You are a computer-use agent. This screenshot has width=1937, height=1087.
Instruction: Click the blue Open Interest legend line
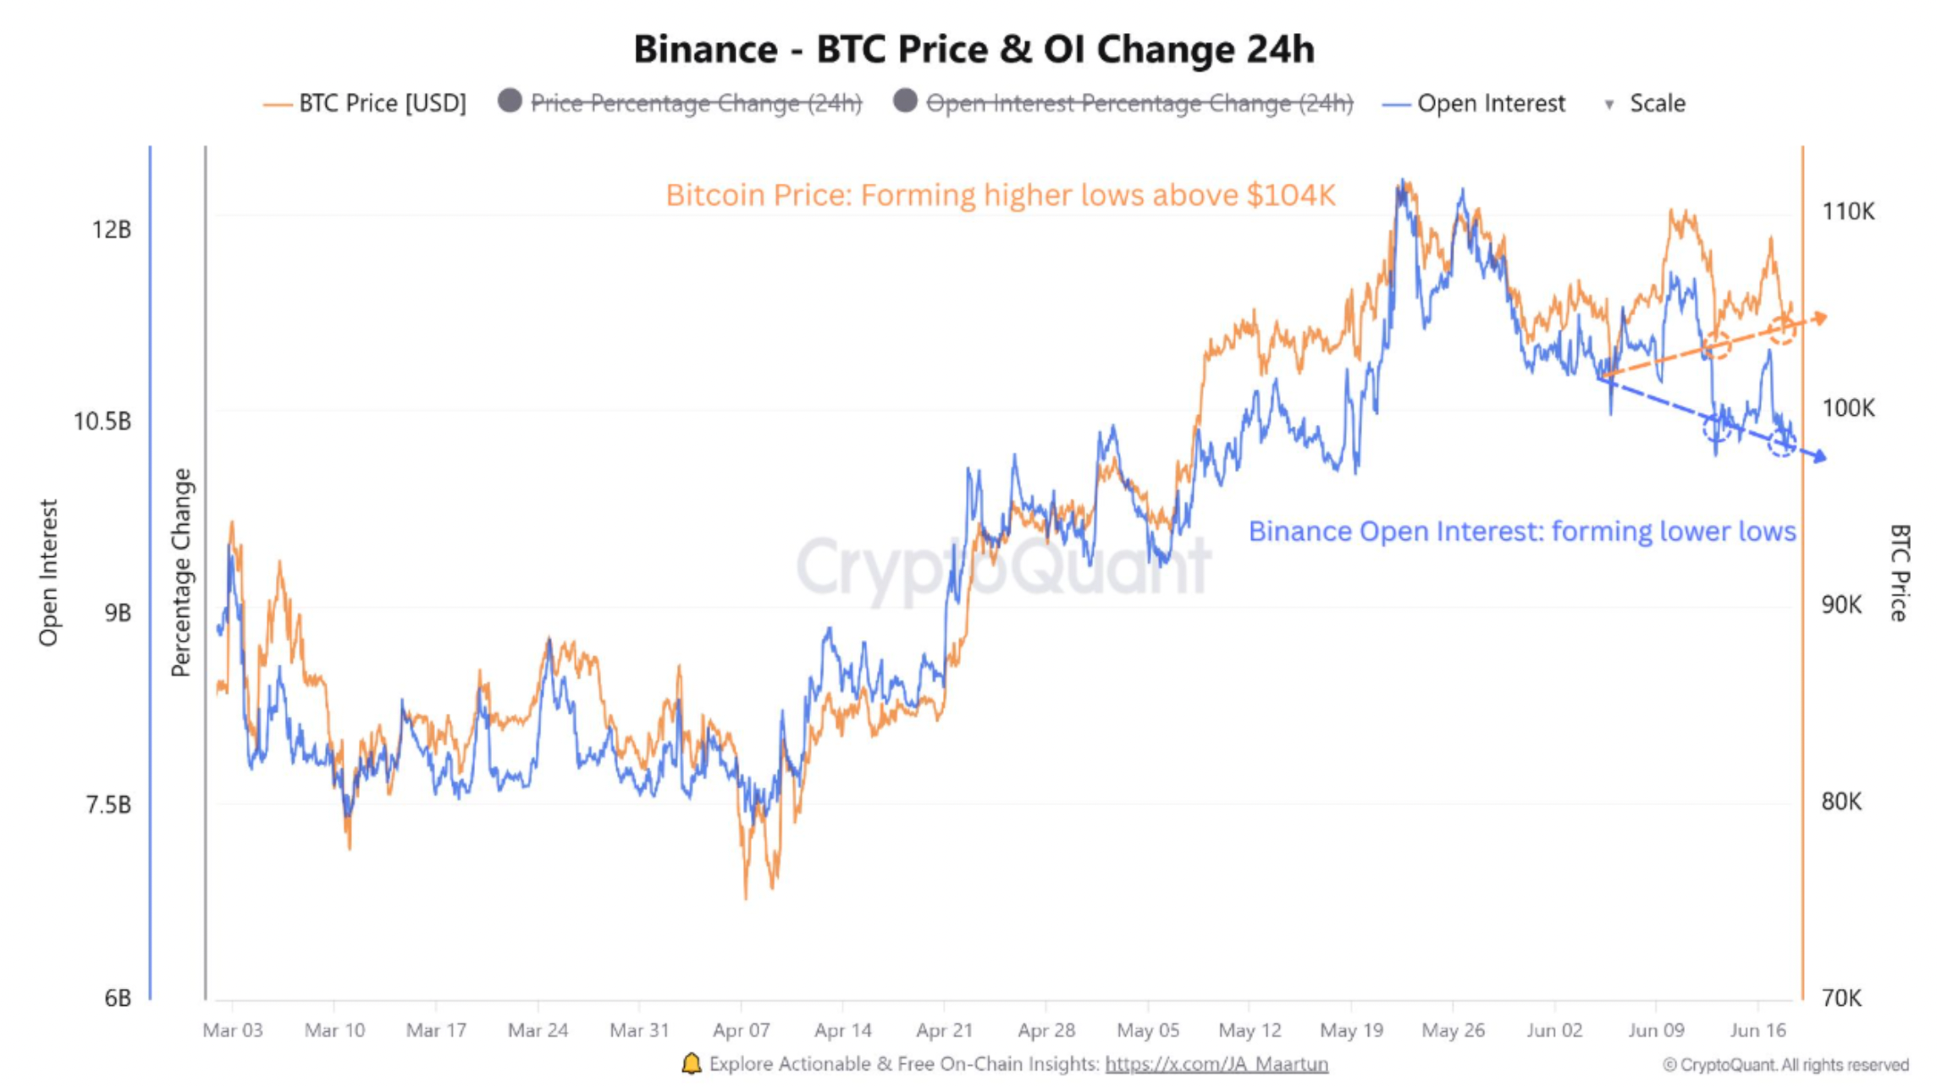(1396, 105)
